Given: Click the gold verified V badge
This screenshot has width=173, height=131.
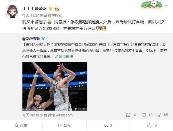Looking at the screenshot, I should [x=51, y=9].
